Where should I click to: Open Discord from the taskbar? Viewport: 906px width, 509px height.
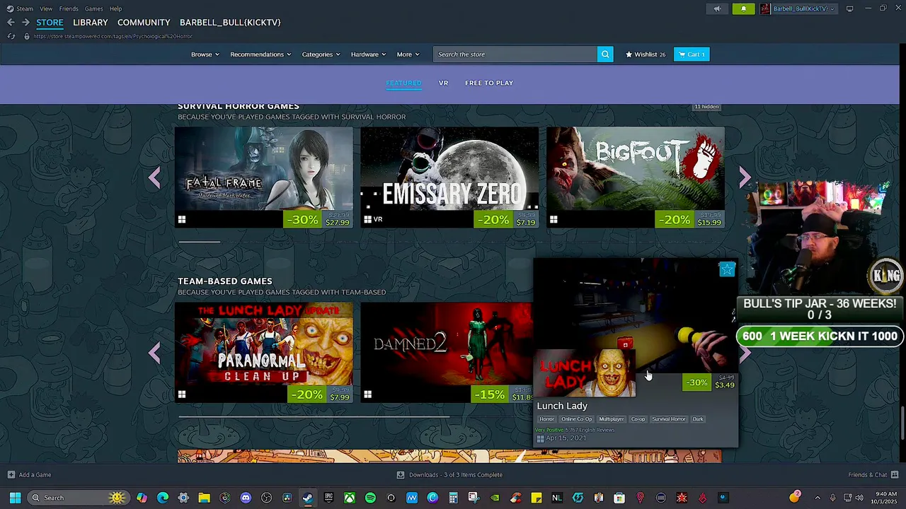246,498
